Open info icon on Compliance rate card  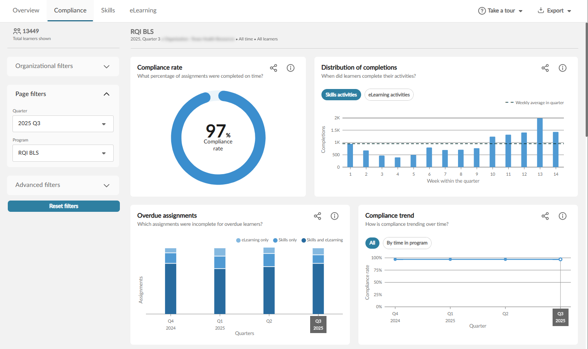click(x=290, y=68)
